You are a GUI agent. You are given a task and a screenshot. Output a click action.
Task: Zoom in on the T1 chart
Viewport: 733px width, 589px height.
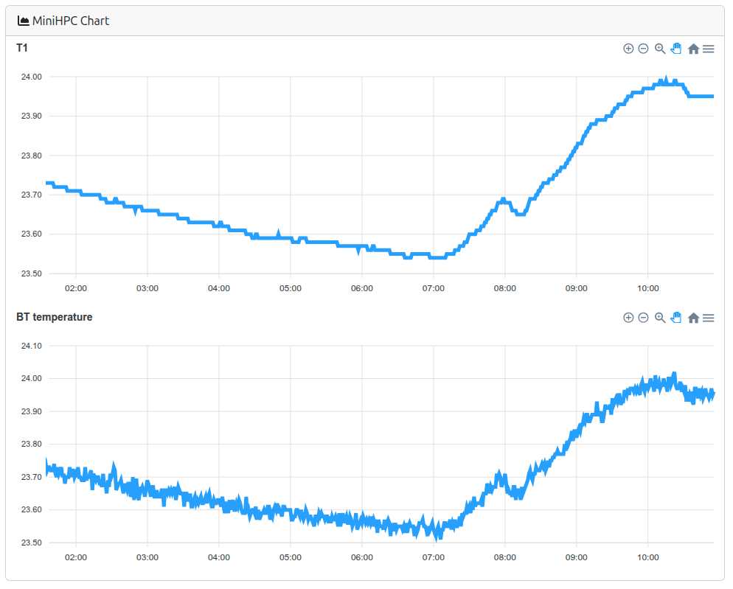point(628,49)
